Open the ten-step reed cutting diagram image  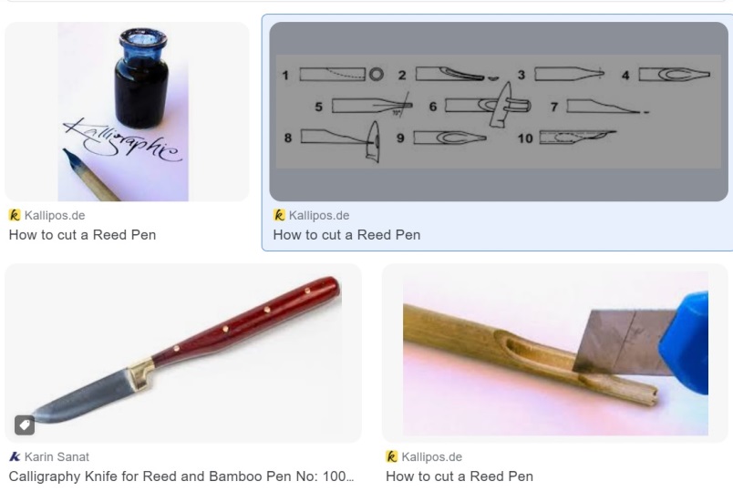[499, 112]
